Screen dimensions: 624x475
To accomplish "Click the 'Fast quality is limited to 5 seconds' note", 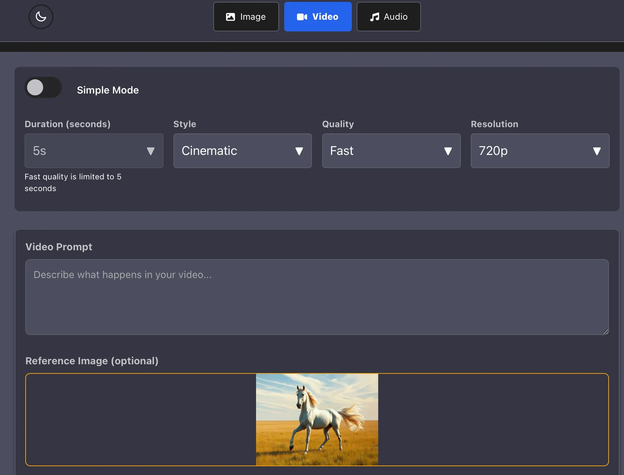I will coord(73,183).
